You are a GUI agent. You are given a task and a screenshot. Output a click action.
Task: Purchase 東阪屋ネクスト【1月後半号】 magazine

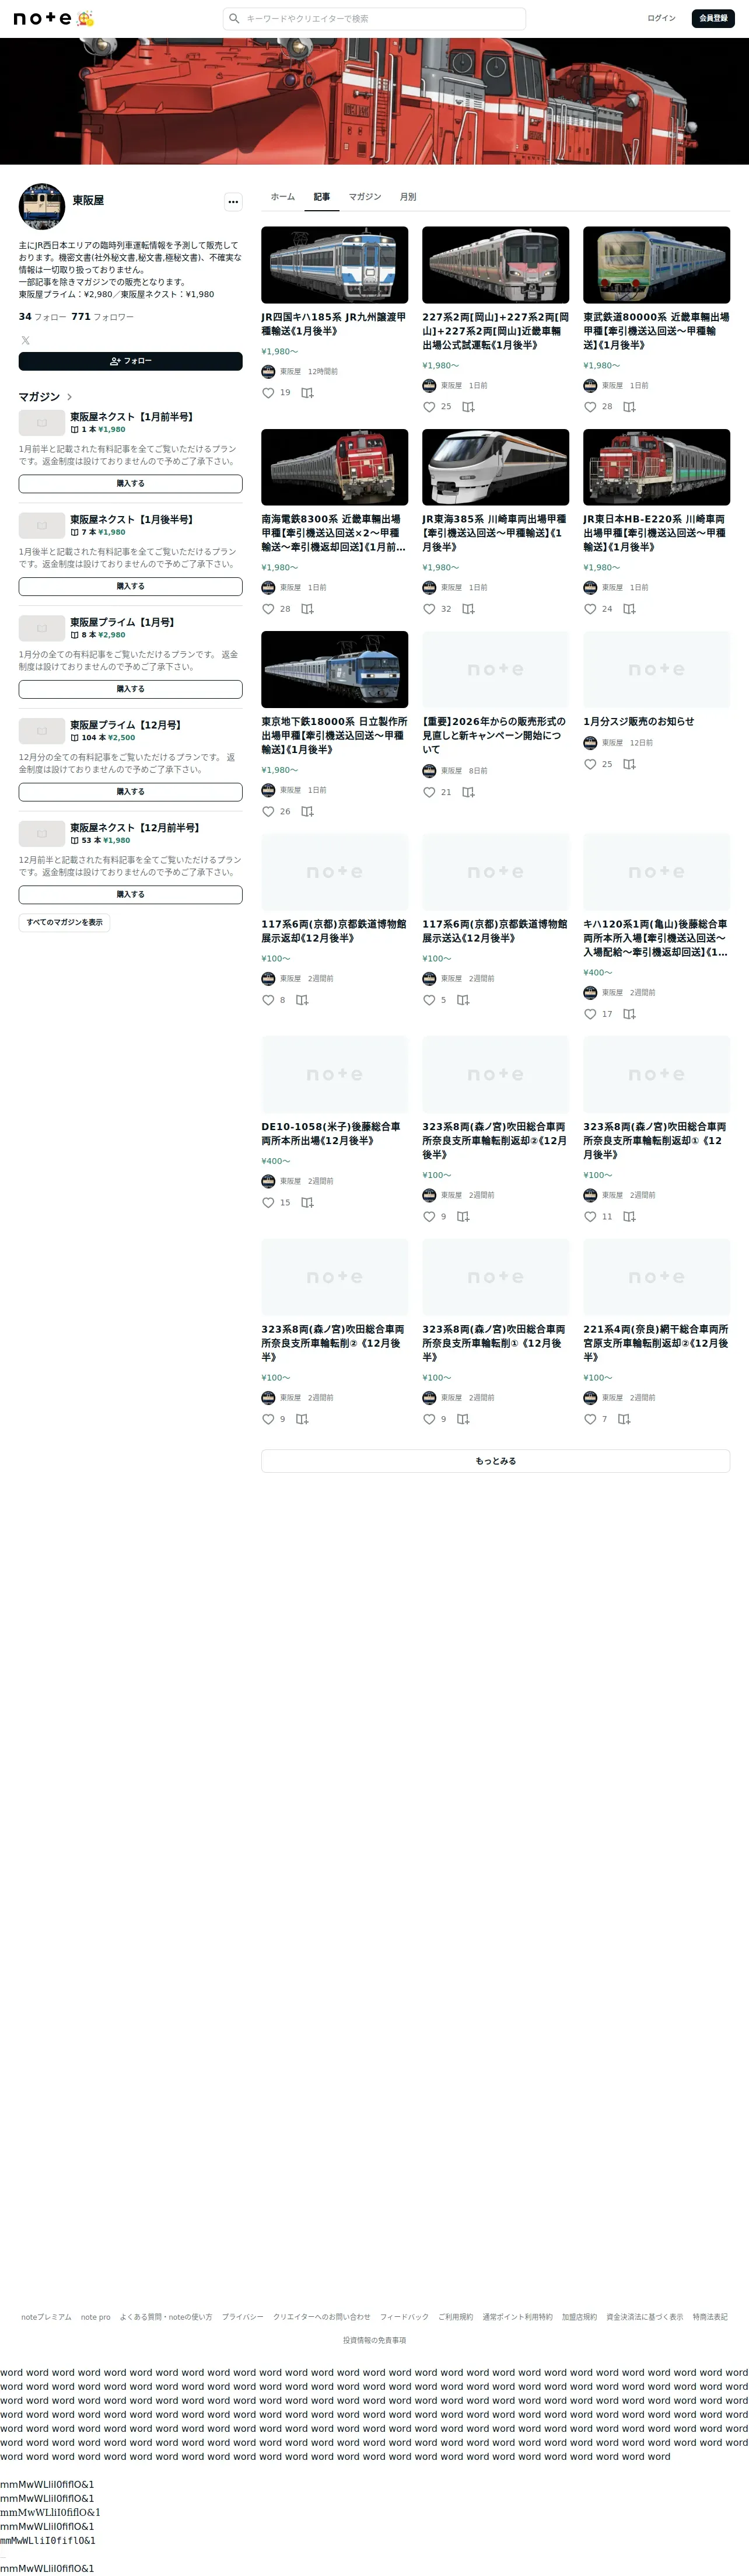[131, 587]
